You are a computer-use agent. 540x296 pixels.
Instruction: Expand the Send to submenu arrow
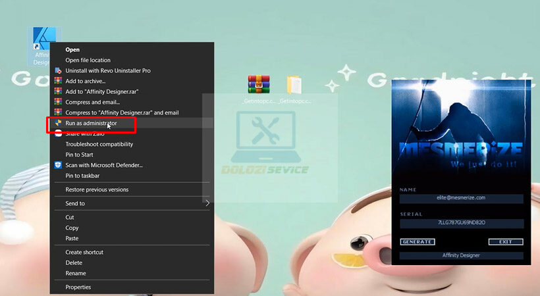pyautogui.click(x=207, y=203)
